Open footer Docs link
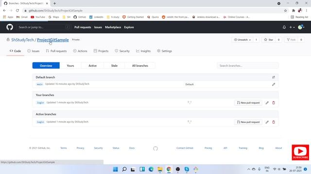 [x=132, y=148]
